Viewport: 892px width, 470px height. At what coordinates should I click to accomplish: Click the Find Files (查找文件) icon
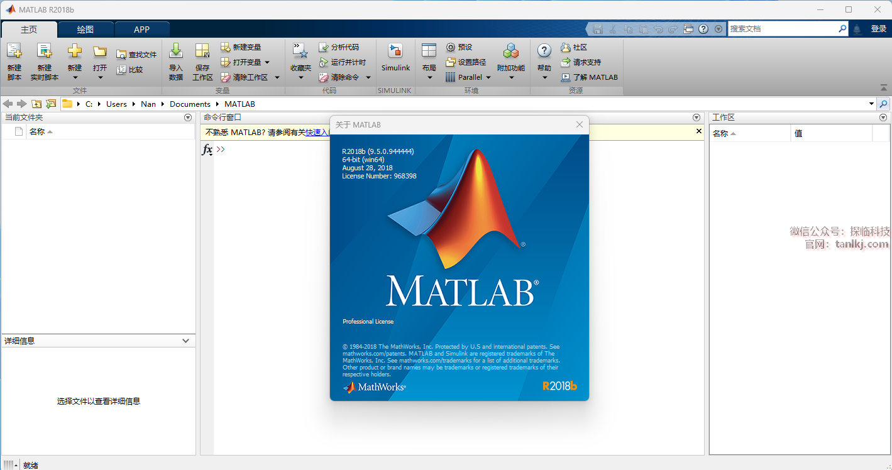pyautogui.click(x=121, y=55)
